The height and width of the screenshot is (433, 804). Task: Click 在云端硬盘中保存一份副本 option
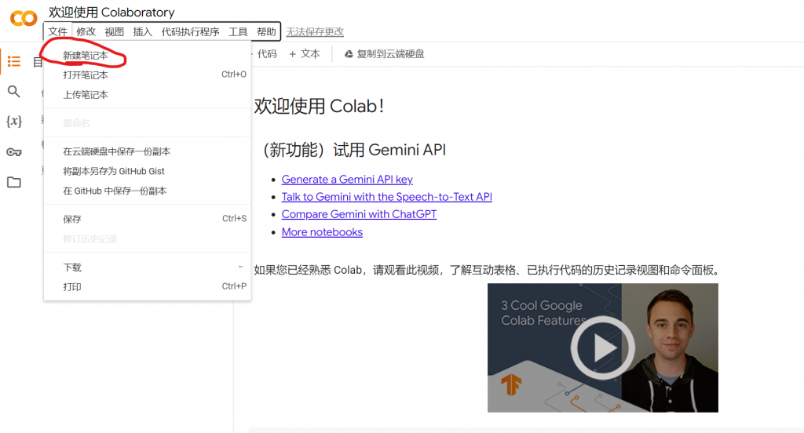[x=117, y=151]
